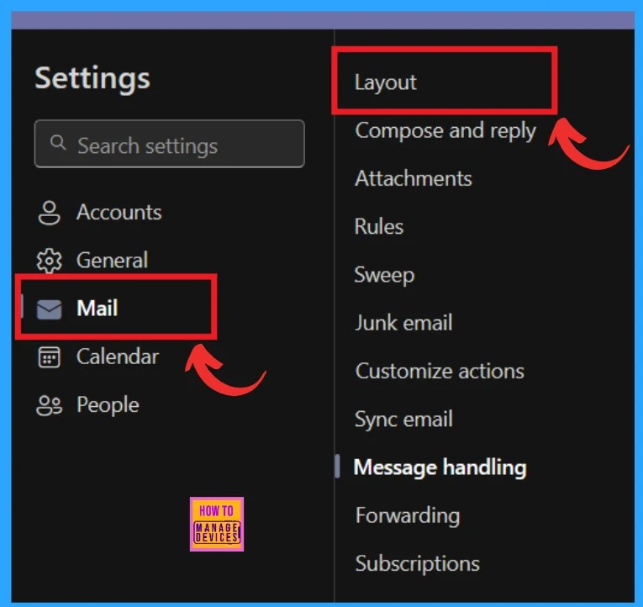
Task: Click the Calendar icon in sidebar
Action: pos(49,357)
